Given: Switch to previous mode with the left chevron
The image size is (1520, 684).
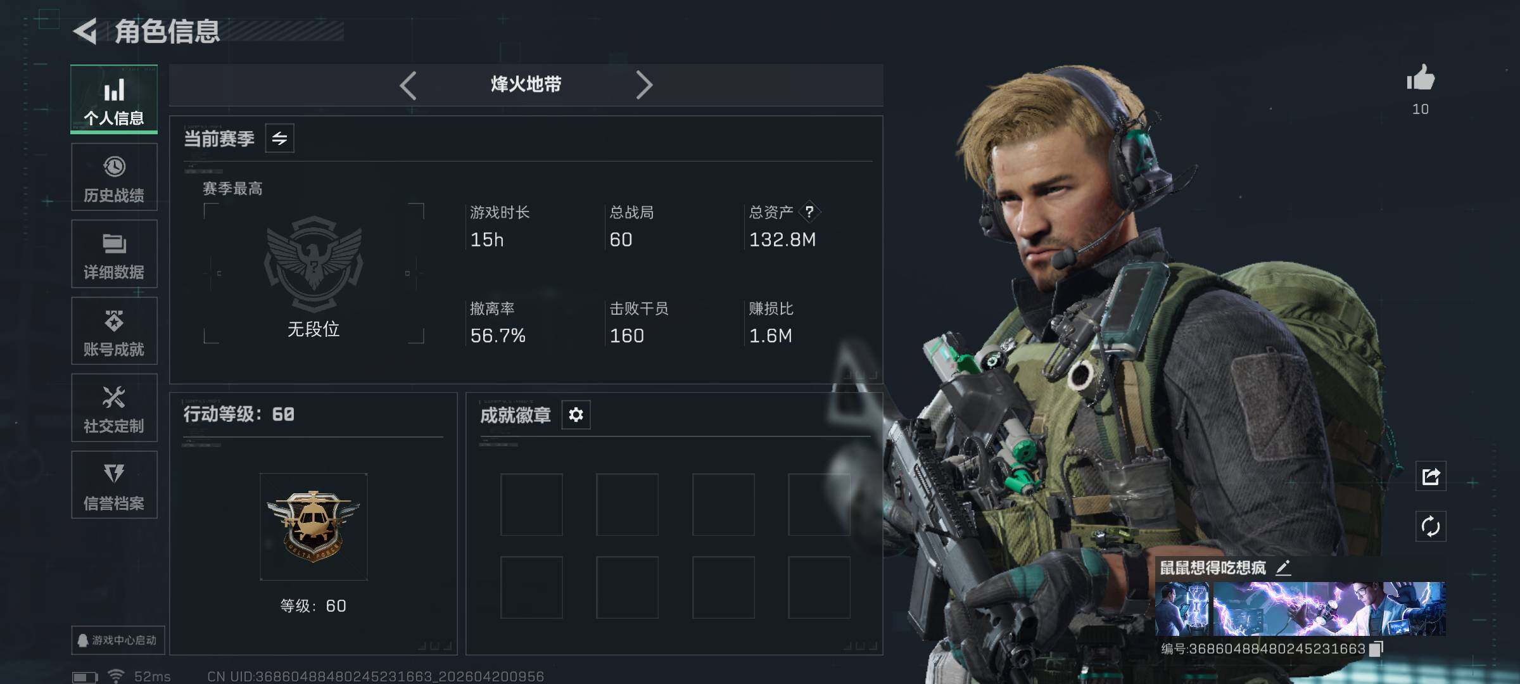Looking at the screenshot, I should pos(408,85).
